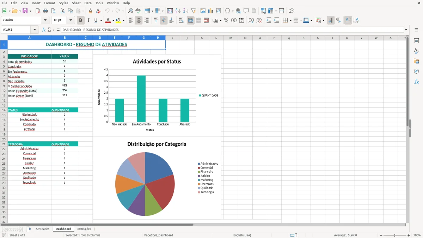
Task: Click the Find & Replace icon
Action: [x=130, y=11]
